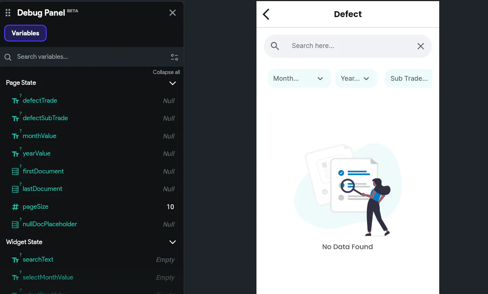Click the number hash icon beside pageSize
This screenshot has height=294, width=488.
pyautogui.click(x=15, y=207)
